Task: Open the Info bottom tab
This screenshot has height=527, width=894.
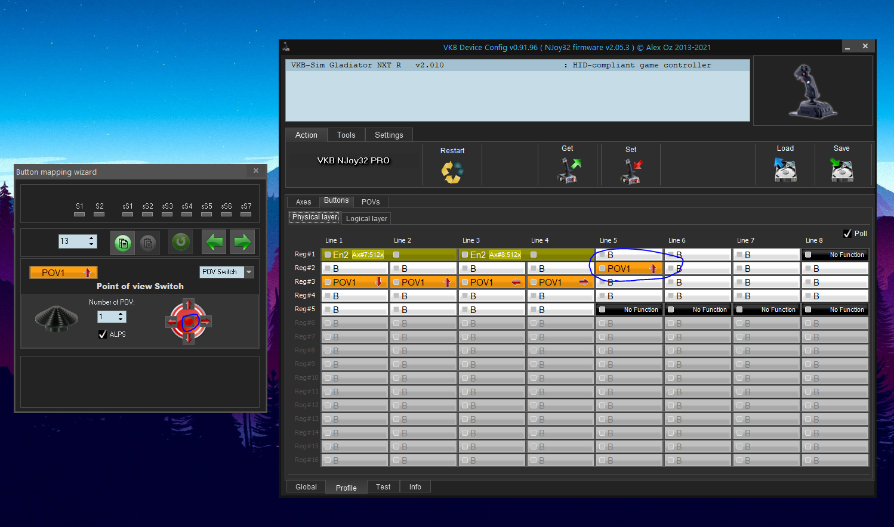Action: coord(415,487)
